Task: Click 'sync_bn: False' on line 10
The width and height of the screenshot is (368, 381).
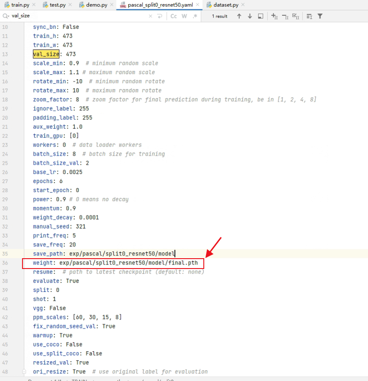Action: (x=56, y=27)
